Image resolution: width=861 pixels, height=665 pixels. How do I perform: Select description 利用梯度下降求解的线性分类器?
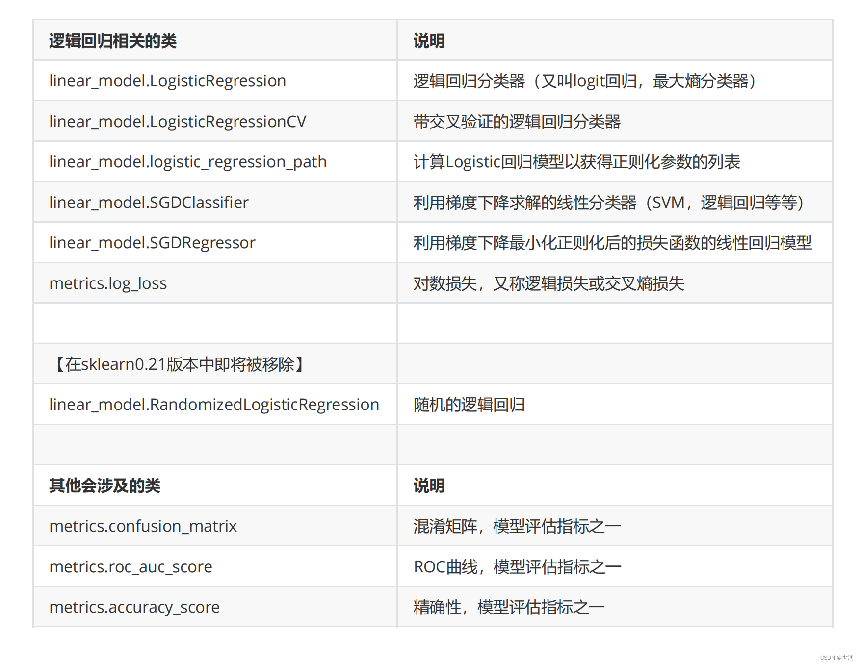coord(615,202)
